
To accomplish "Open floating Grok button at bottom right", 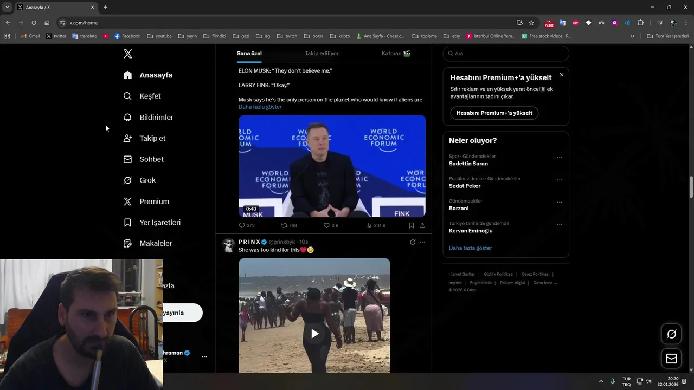I will click(671, 334).
